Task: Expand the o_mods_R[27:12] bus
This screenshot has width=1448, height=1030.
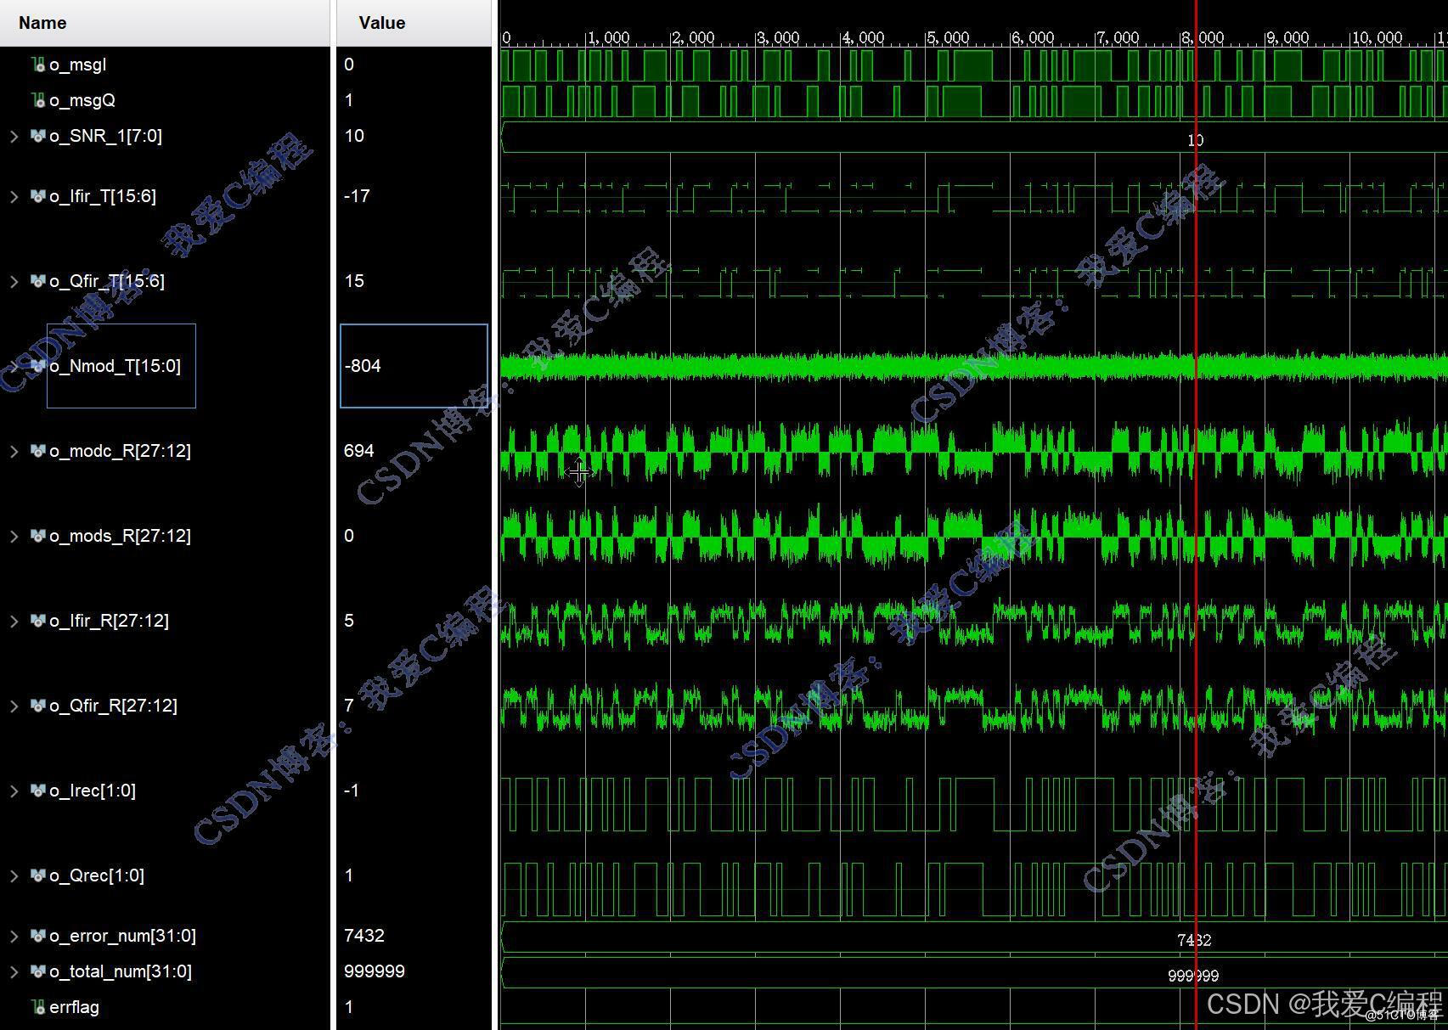Action: [14, 536]
